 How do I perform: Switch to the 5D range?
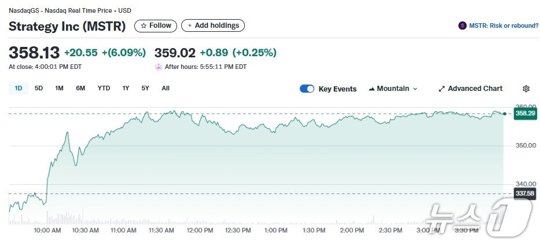coord(39,88)
